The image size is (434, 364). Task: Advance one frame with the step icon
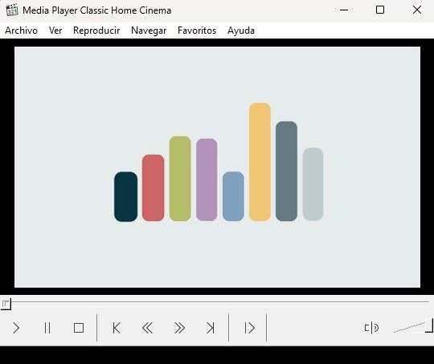tap(249, 328)
